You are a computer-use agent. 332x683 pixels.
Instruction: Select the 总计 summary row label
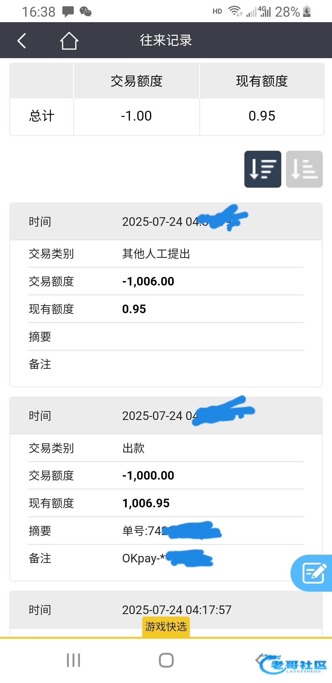[x=41, y=116]
